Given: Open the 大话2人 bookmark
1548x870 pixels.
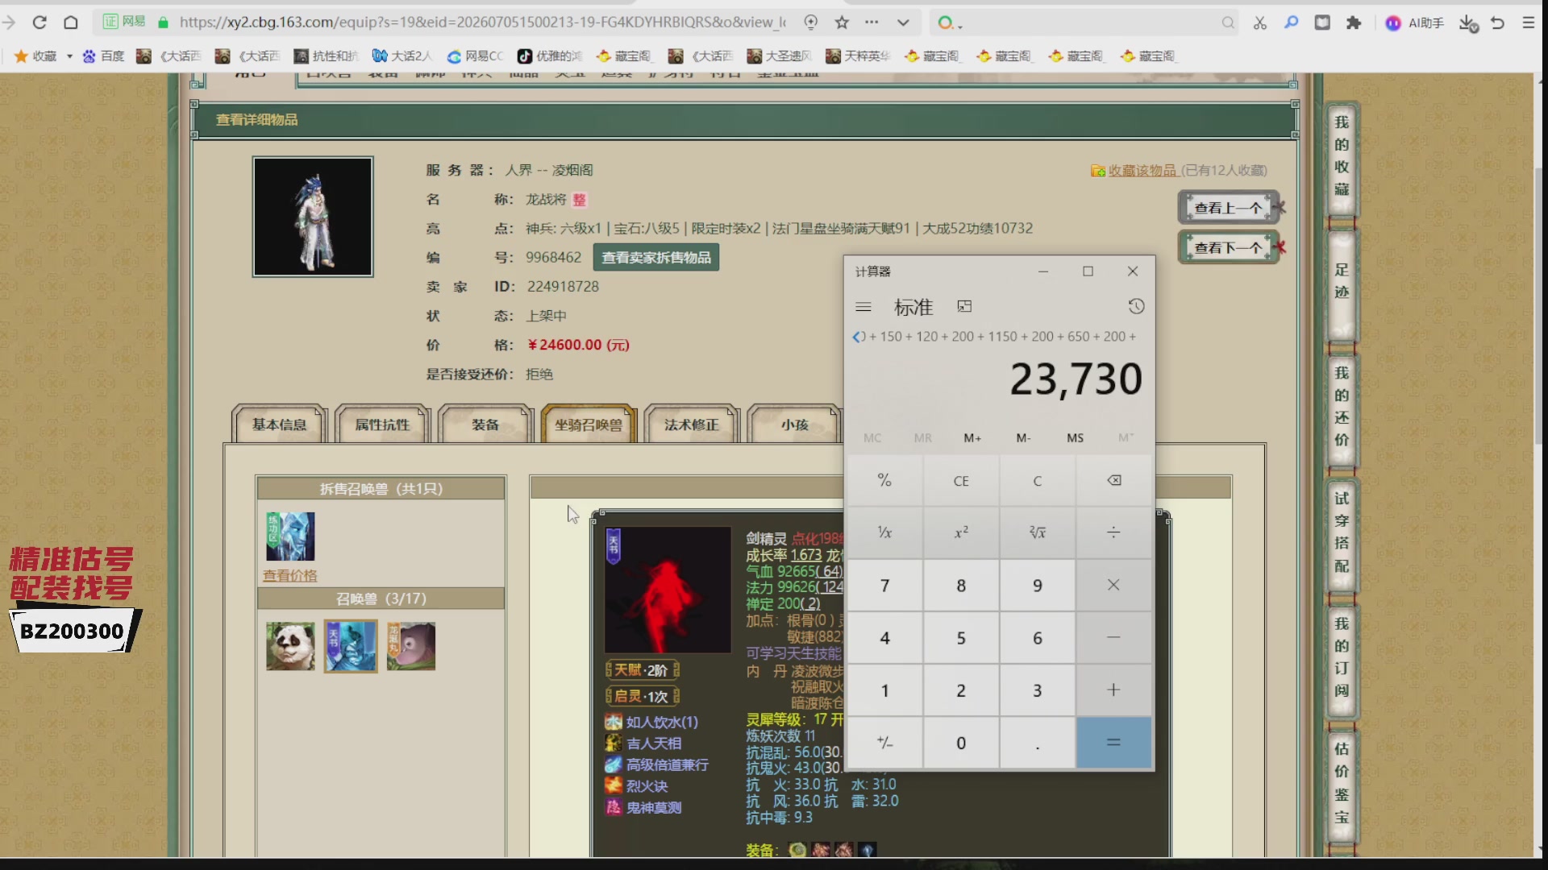Looking at the screenshot, I should tap(402, 56).
